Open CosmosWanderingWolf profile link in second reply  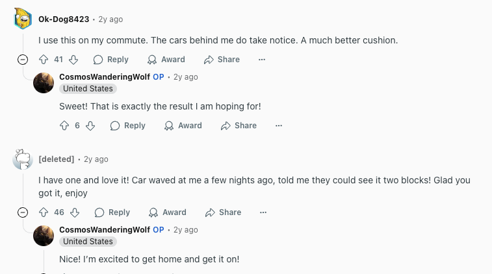[x=104, y=230]
